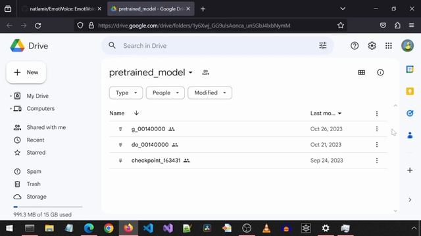Screen dimensions: 421x236
Task: Open Visual Studio Code from taskbar
Action: coord(148,228)
